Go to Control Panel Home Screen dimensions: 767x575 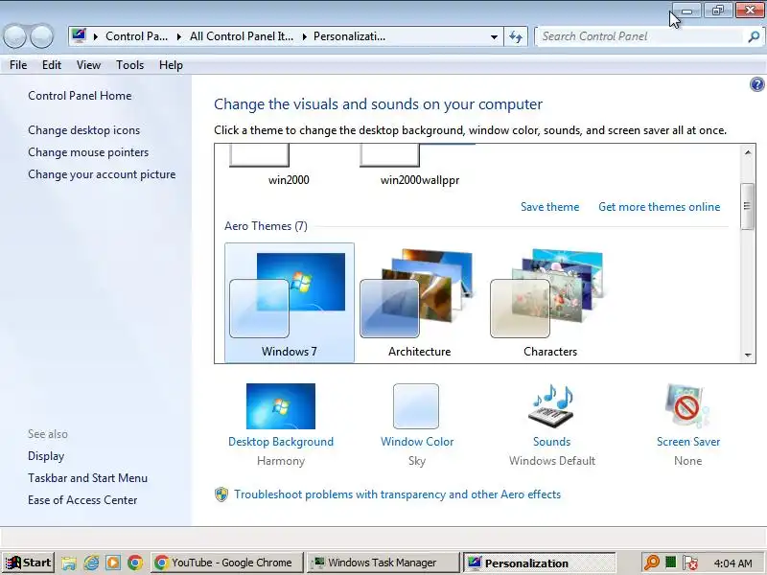[80, 96]
